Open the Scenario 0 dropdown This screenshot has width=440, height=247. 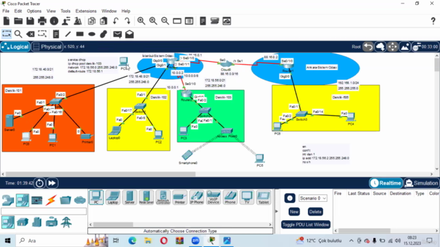click(x=313, y=198)
